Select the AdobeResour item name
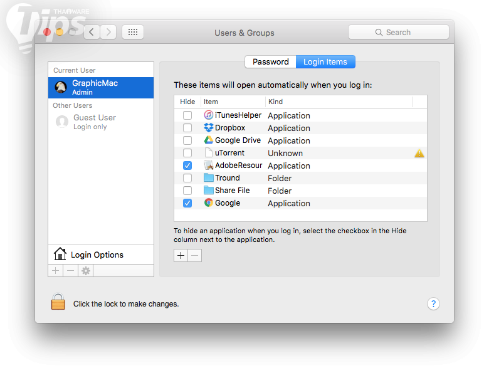This screenshot has width=489, height=373. pyautogui.click(x=239, y=165)
